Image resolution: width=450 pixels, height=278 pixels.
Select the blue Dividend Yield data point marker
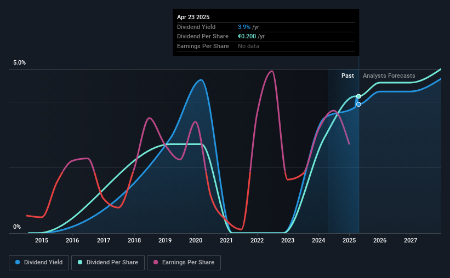(x=358, y=105)
